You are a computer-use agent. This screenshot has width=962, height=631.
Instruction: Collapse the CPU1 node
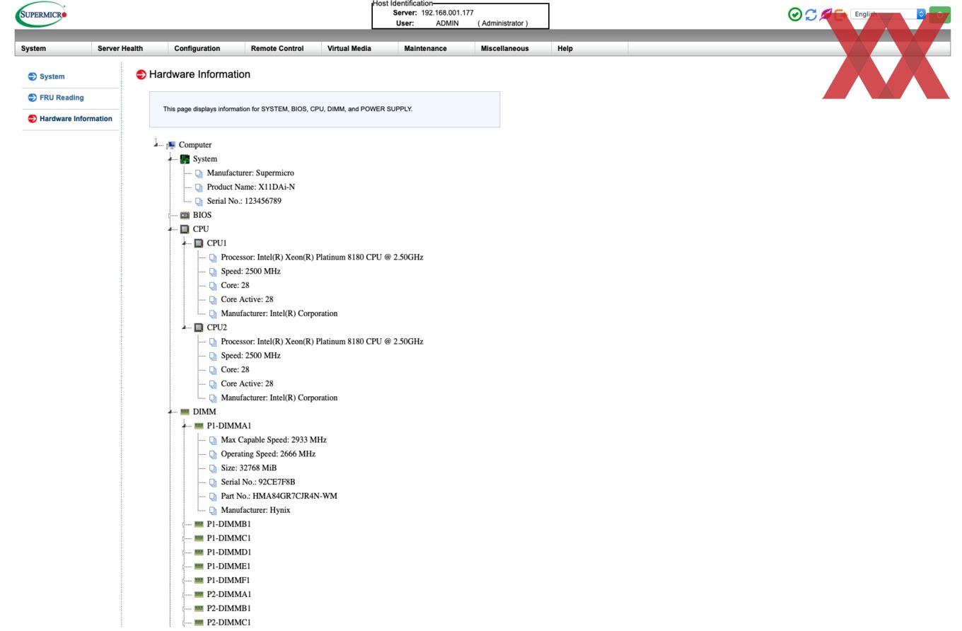click(185, 243)
